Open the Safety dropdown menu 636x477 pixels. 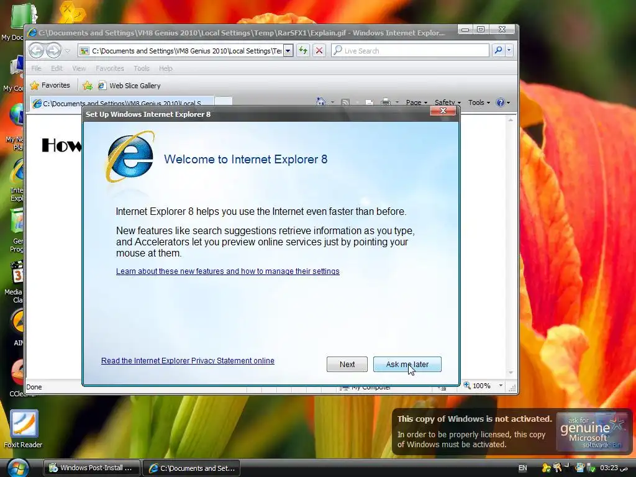point(447,102)
